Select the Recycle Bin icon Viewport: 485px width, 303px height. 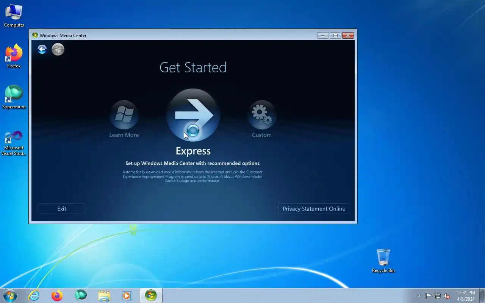point(383,261)
